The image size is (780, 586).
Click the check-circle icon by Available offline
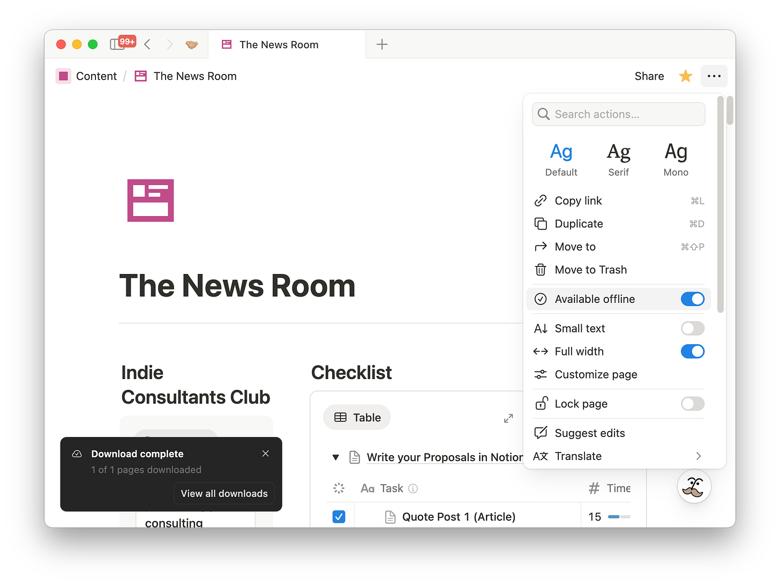click(x=541, y=299)
